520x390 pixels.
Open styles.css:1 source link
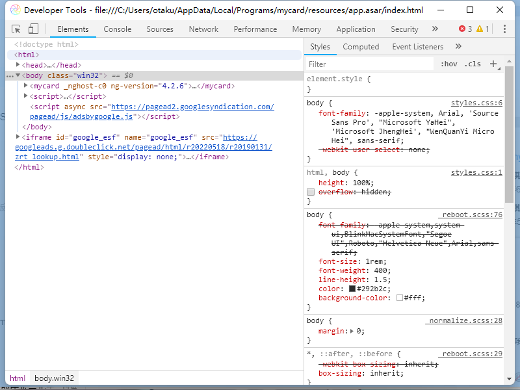click(x=476, y=172)
